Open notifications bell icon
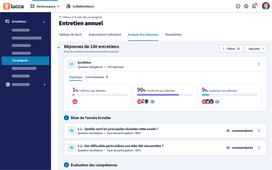 [254, 7]
